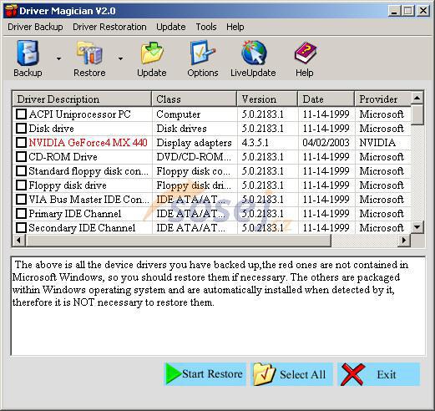Select the 'CD-ROM Drive' row text
The image size is (435, 411).
click(63, 157)
